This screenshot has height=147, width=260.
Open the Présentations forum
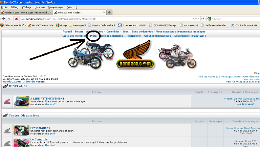[x=40, y=128]
